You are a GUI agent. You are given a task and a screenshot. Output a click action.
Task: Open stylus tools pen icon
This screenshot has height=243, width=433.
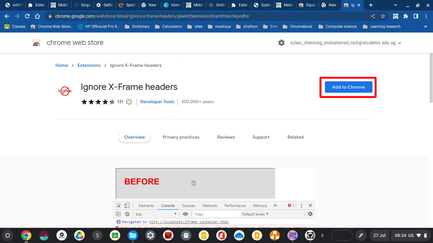click(x=360, y=235)
